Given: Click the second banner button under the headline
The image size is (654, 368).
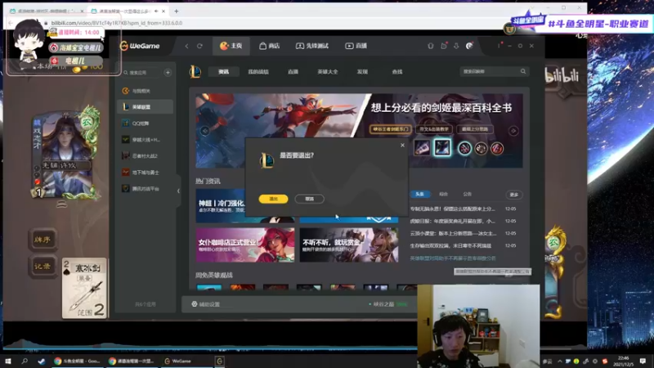Looking at the screenshot, I should 434,129.
